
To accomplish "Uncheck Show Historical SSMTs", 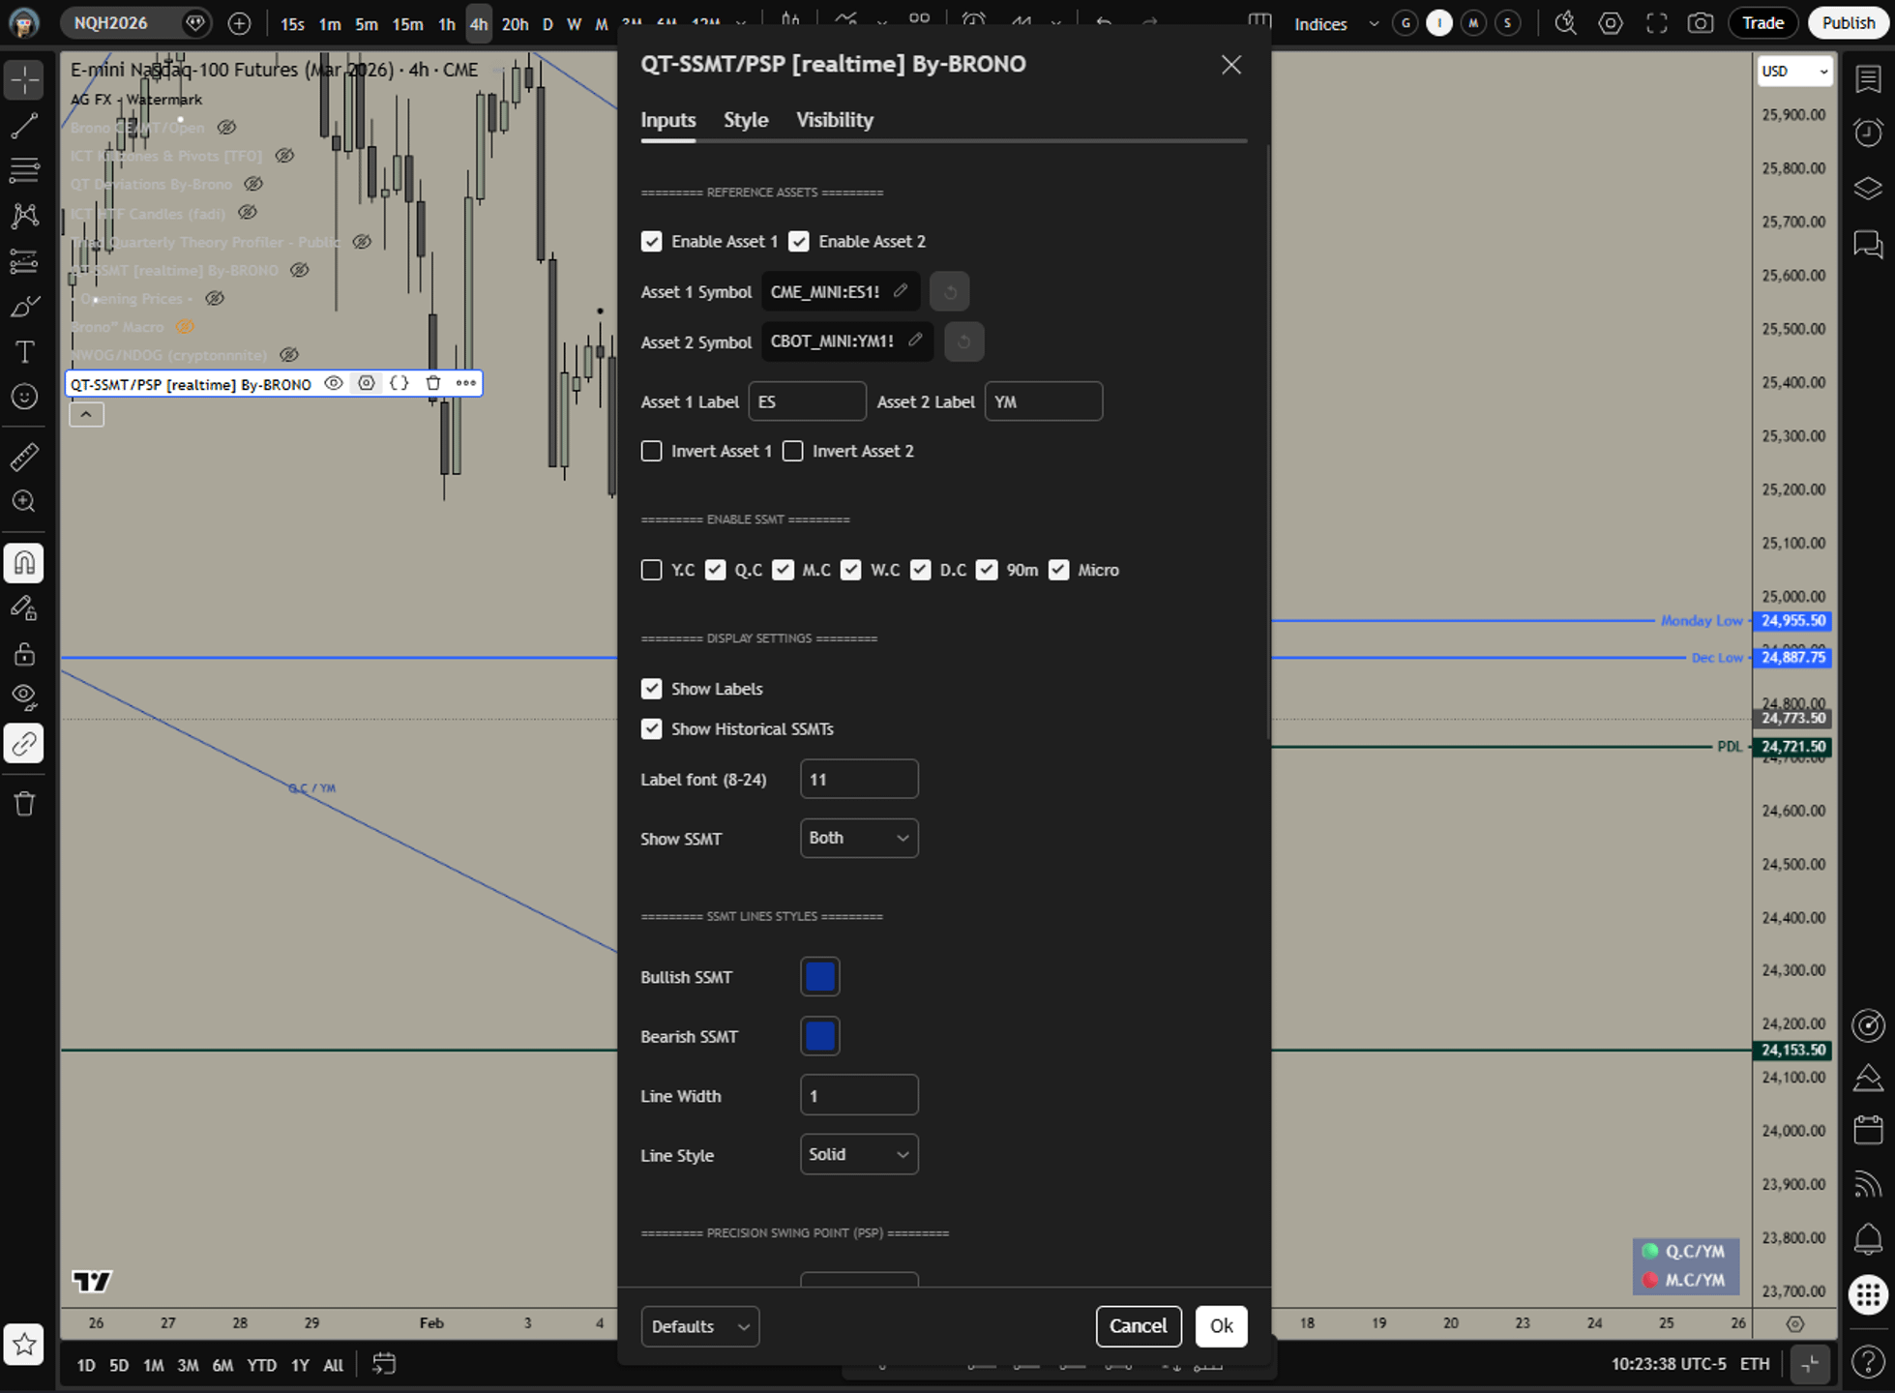I will tap(652, 728).
